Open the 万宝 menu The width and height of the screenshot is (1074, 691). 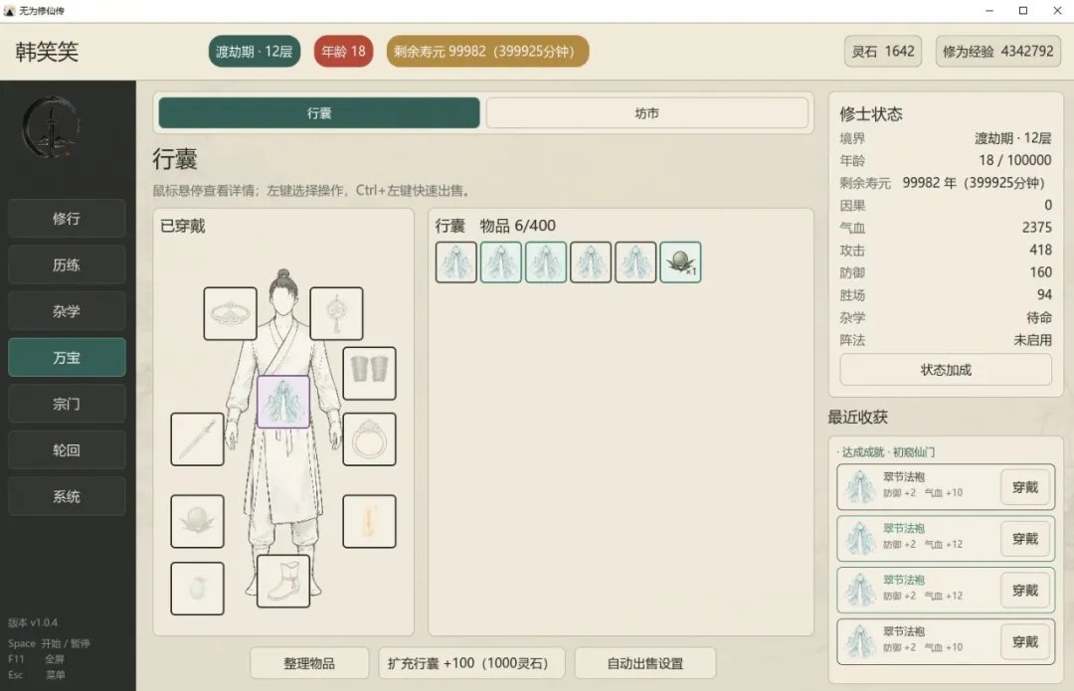pyautogui.click(x=67, y=358)
